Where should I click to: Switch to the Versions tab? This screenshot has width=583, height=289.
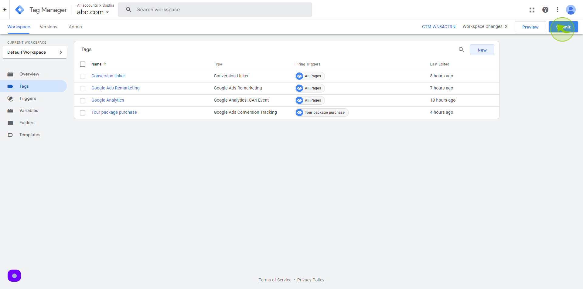[48, 27]
